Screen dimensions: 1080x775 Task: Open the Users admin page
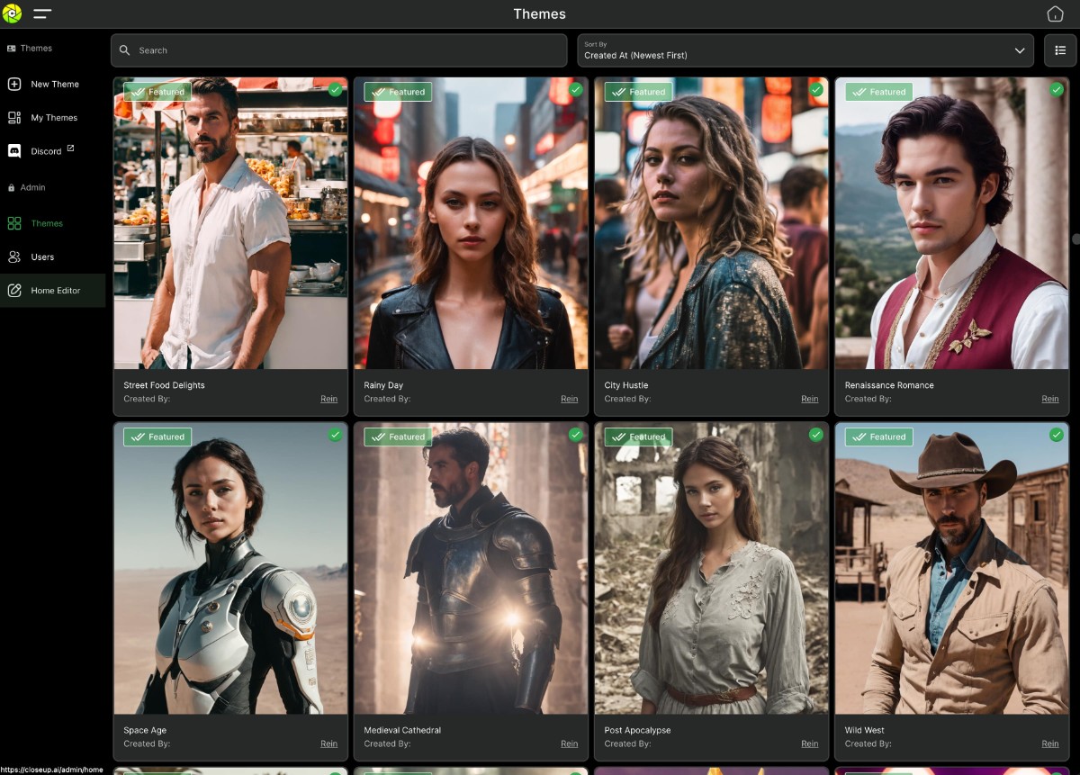pyautogui.click(x=53, y=257)
